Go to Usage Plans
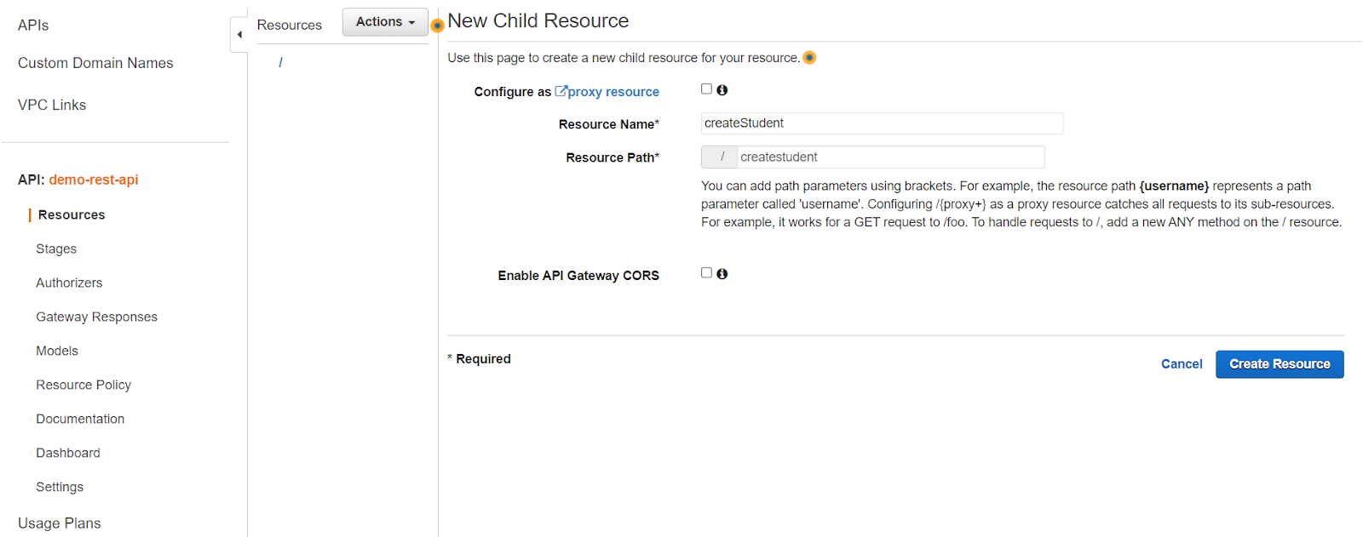Viewport: 1363px width, 537px height. tap(60, 523)
